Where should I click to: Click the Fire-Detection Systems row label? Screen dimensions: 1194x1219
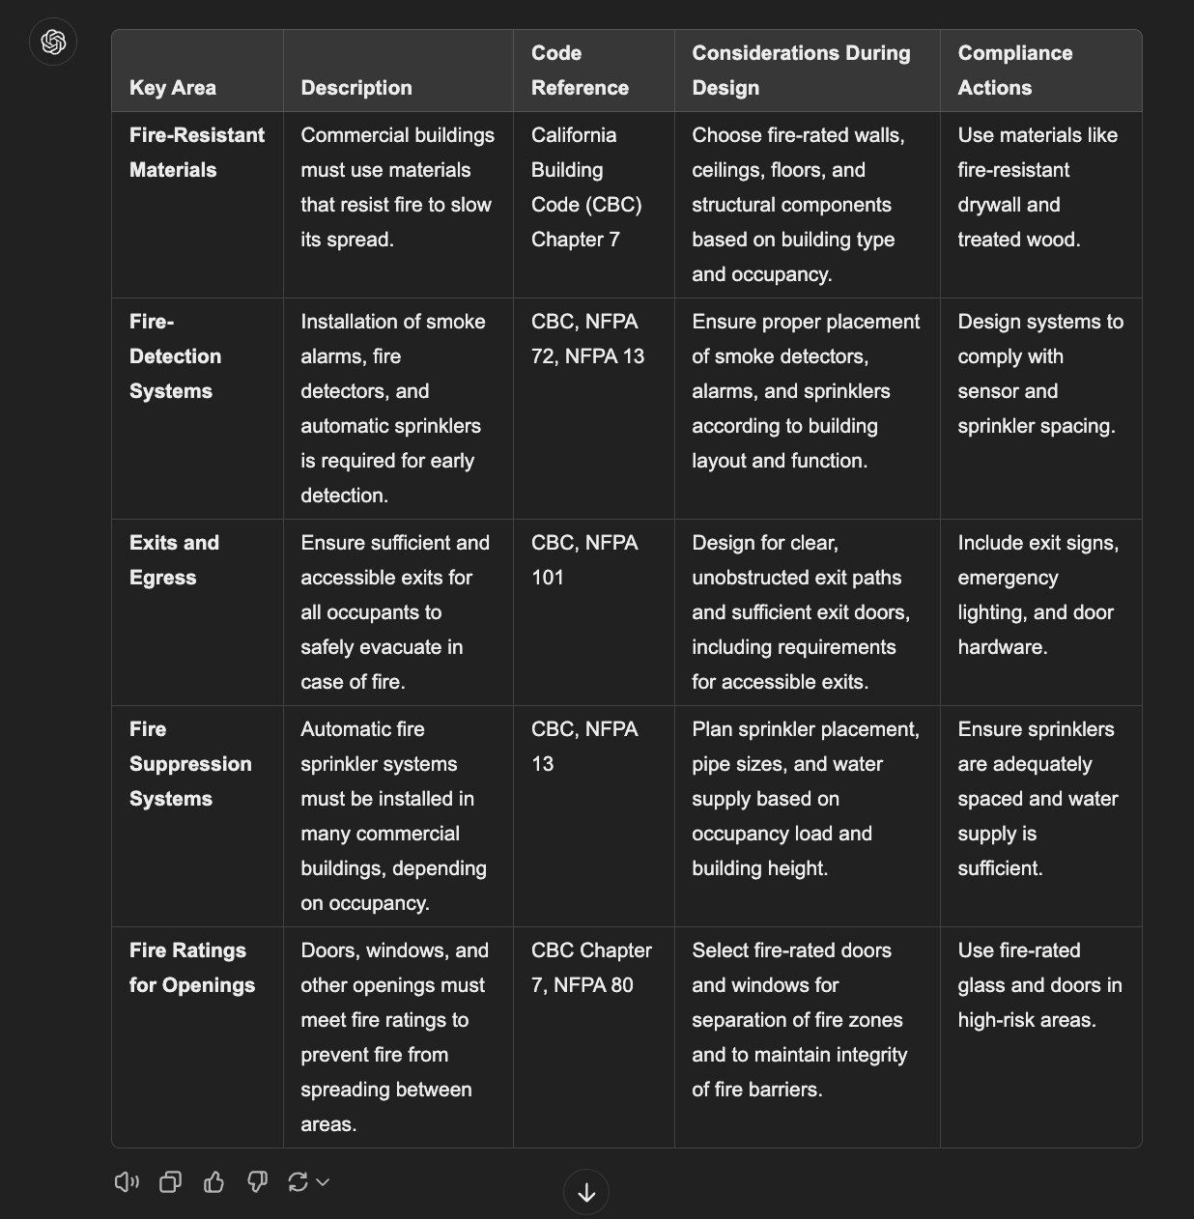tap(175, 356)
